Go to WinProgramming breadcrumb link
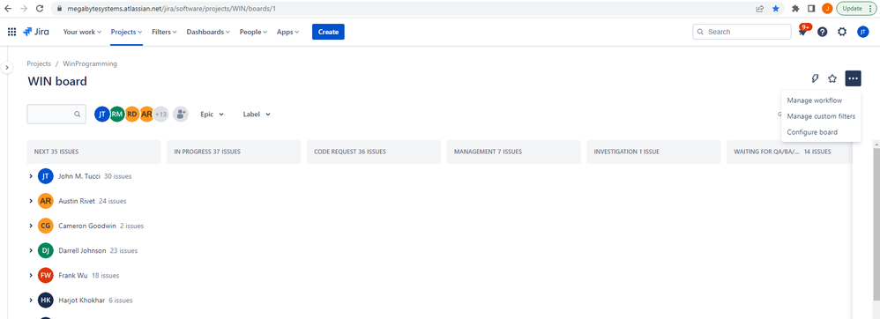 tap(90, 64)
